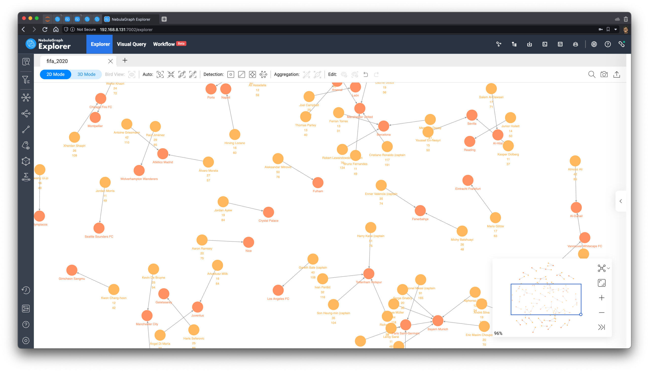The height and width of the screenshot is (372, 649).
Task: Select the Tottenham Hotspur node
Action: coord(369,274)
